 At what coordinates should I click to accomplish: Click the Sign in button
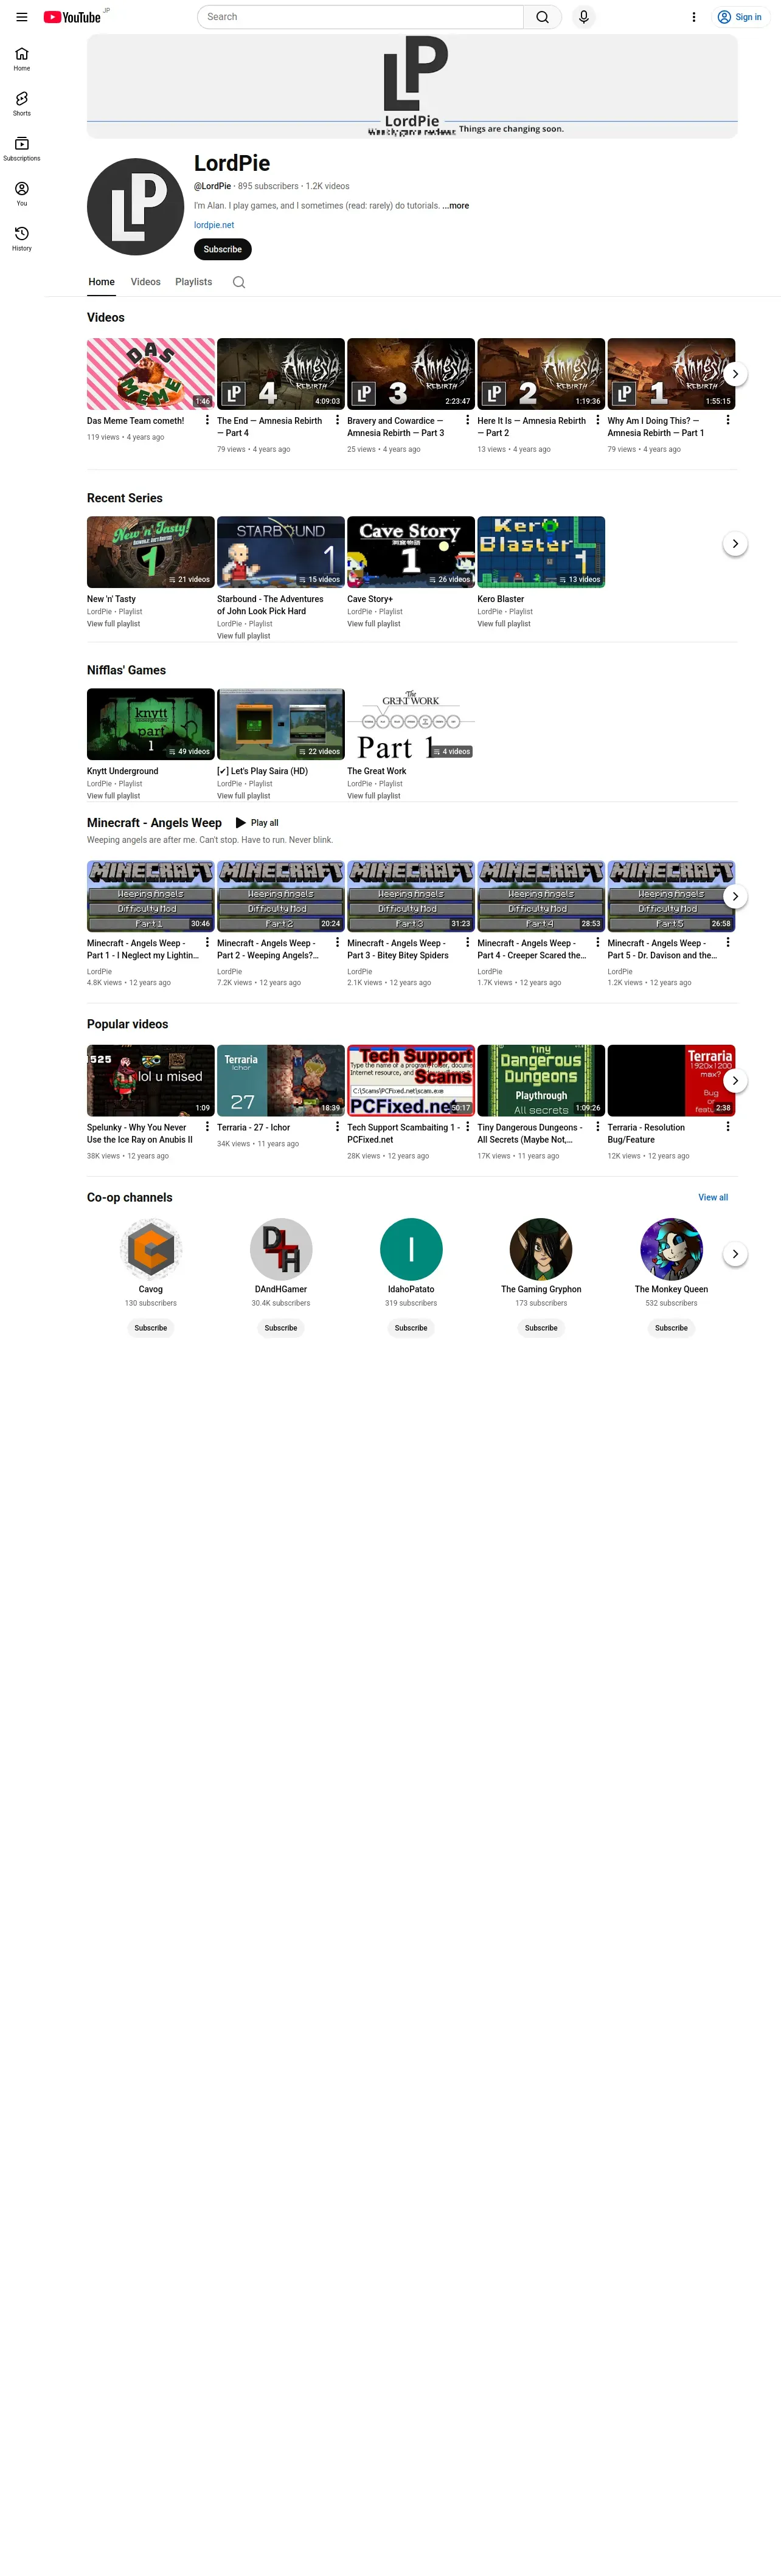pyautogui.click(x=740, y=17)
